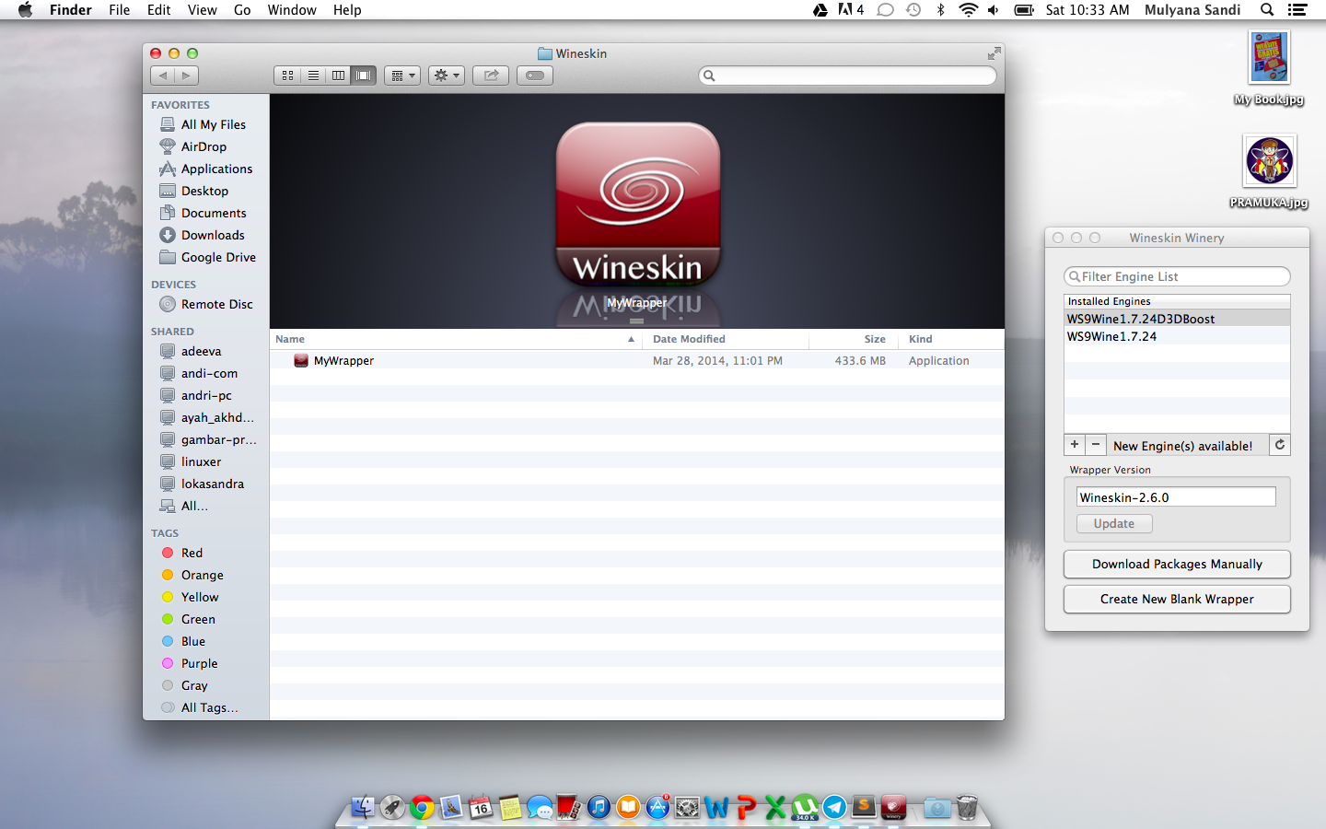This screenshot has width=1326, height=829.
Task: Click the Google Drive menu bar icon
Action: point(820,10)
